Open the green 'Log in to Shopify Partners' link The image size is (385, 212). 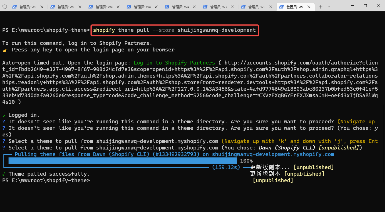point(174,63)
